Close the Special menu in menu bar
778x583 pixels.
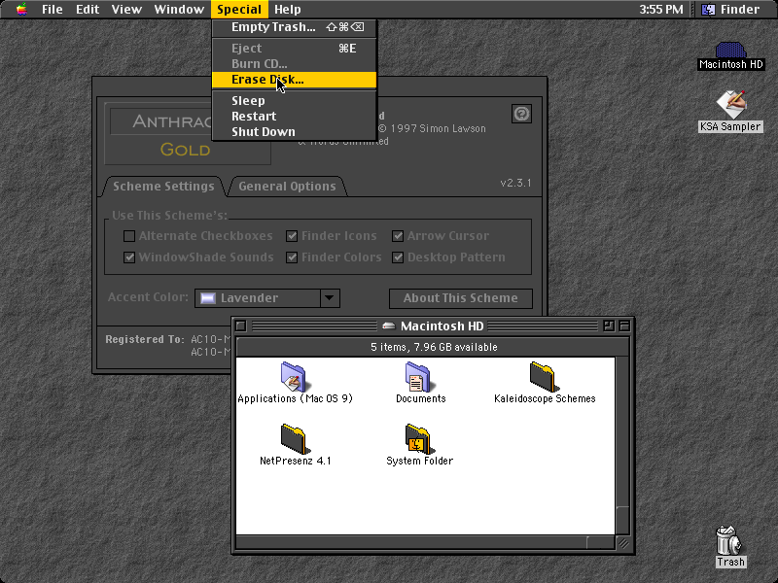(x=239, y=9)
